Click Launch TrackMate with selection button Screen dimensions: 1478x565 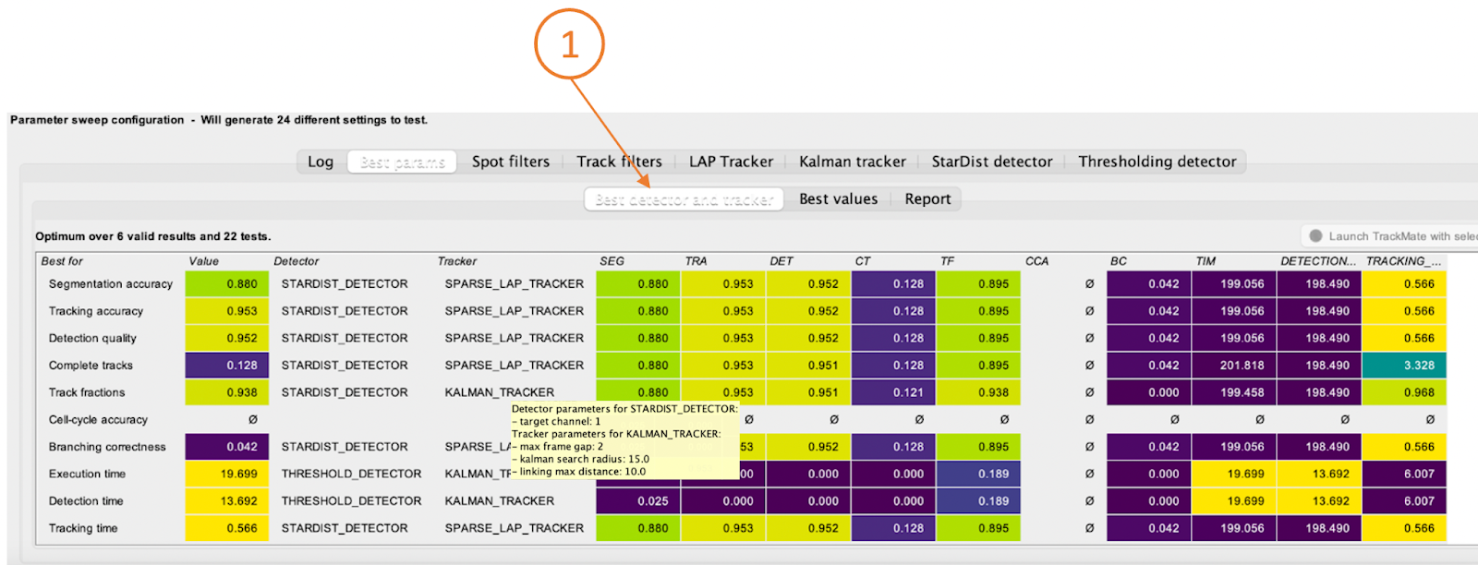coord(1390,236)
